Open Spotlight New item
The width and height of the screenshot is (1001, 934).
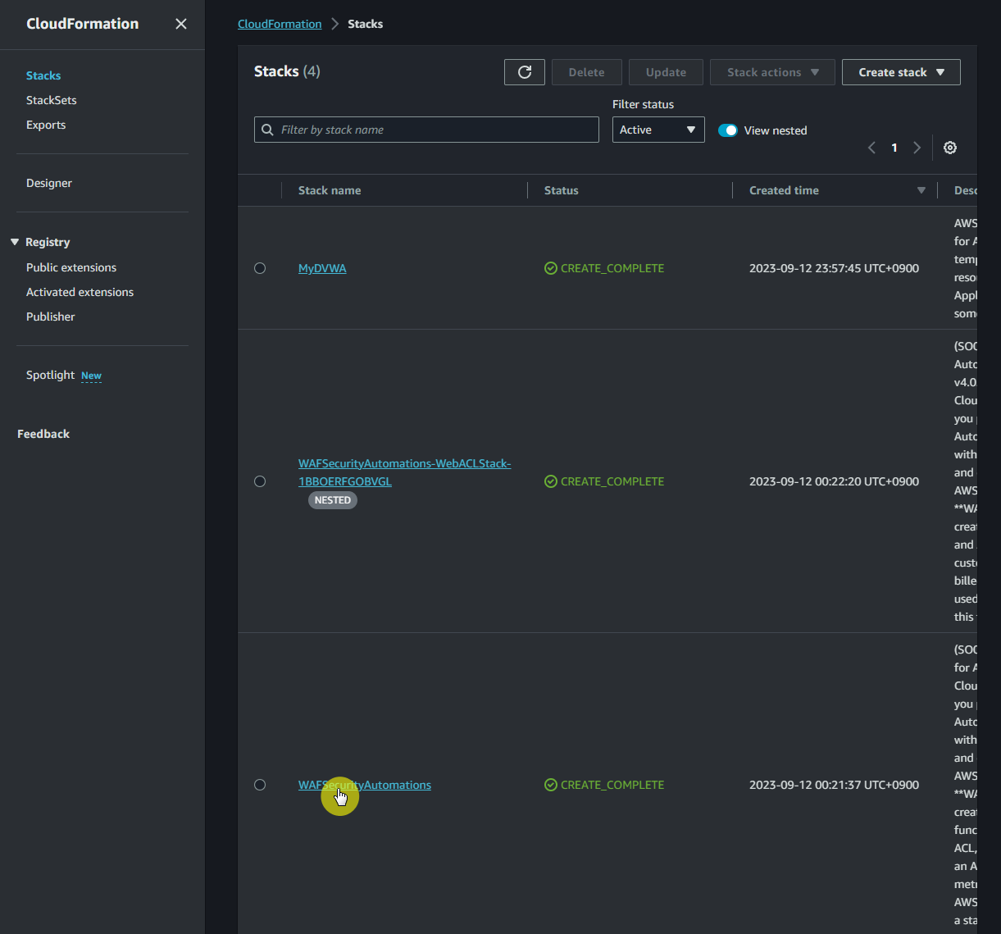(64, 375)
